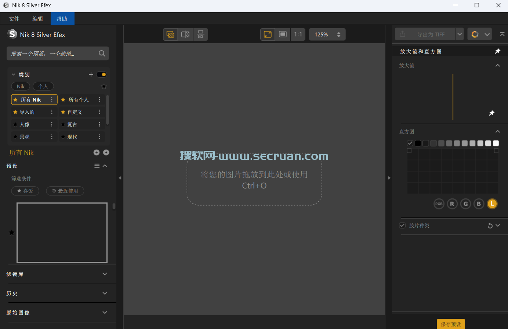The image size is (508, 329).
Task: Click the Nik collection orange circle icon
Action: pos(475,34)
